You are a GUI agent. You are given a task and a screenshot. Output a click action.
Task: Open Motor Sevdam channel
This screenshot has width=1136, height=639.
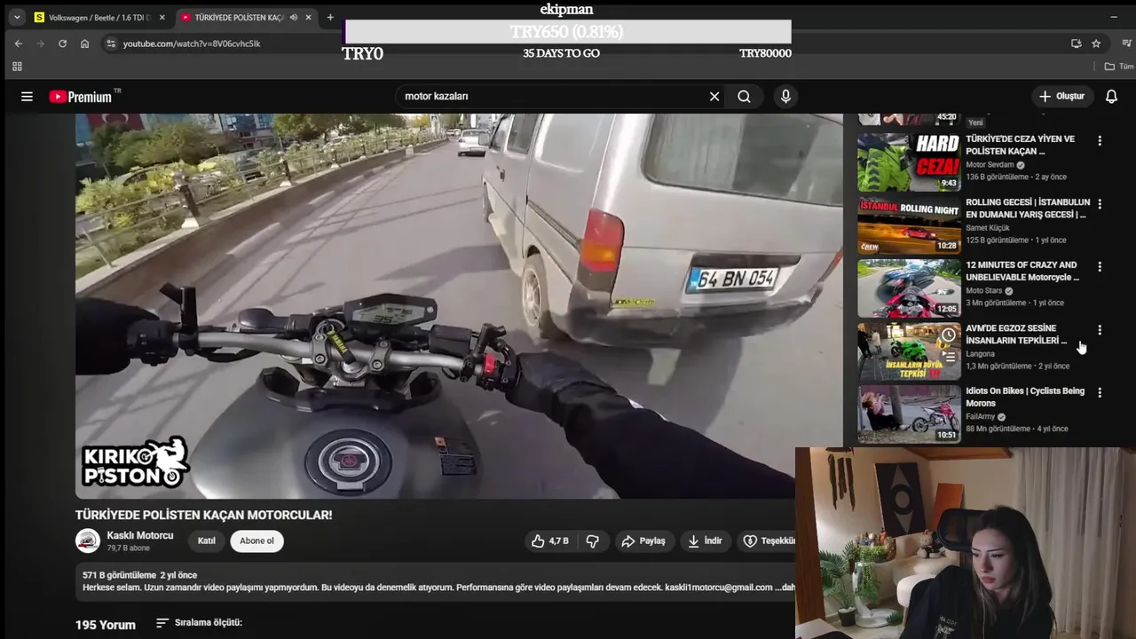pos(990,165)
